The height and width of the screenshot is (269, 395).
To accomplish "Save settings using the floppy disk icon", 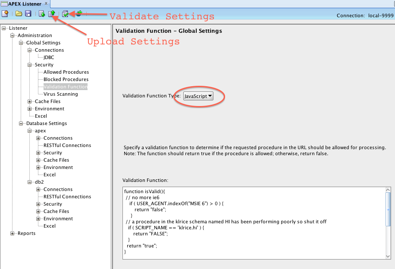I will pos(28,14).
